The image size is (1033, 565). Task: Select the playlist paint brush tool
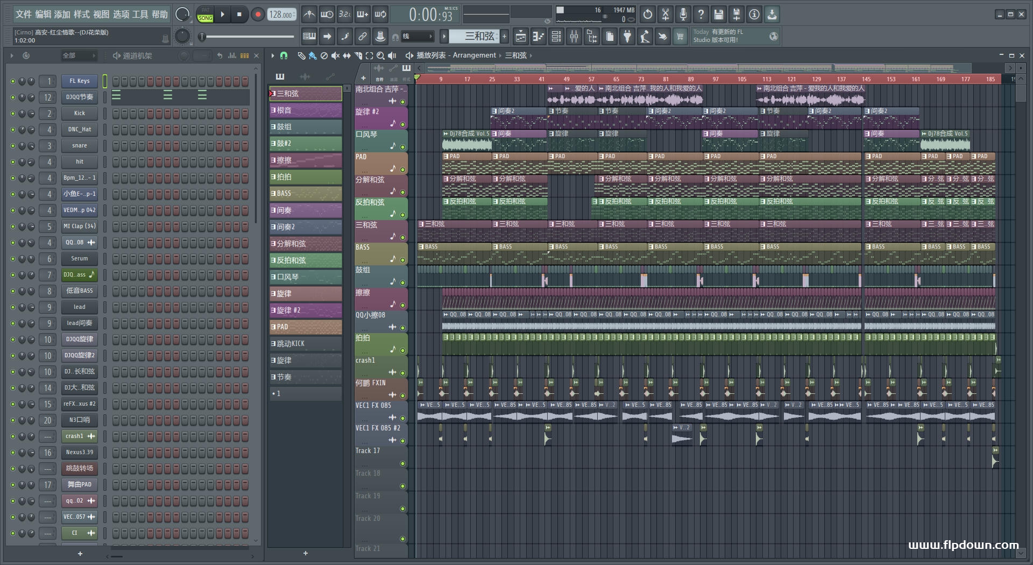(x=312, y=55)
